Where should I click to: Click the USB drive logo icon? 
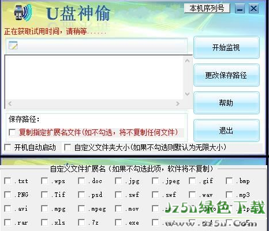pos(23,13)
